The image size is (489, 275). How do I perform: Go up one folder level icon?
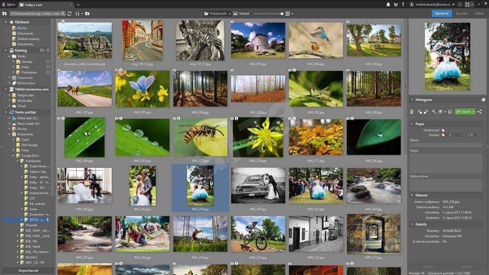click(4, 13)
